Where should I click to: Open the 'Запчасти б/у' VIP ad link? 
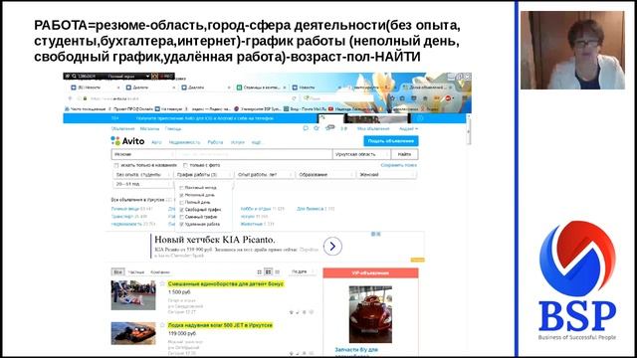tap(356, 349)
